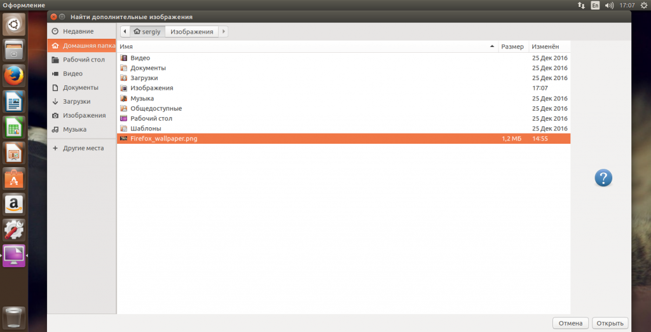The image size is (651, 332).
Task: Open the Ubuntu Dash home button
Action: 14,24
